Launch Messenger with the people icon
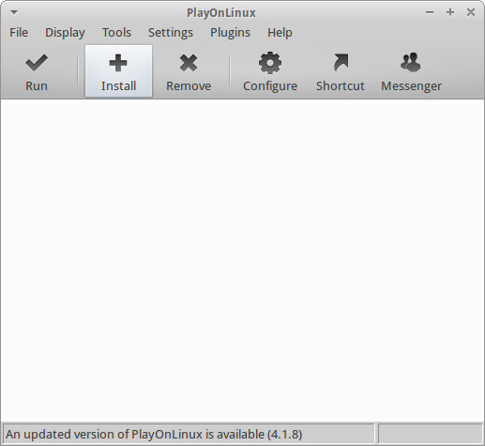485x446 pixels. pyautogui.click(x=411, y=62)
